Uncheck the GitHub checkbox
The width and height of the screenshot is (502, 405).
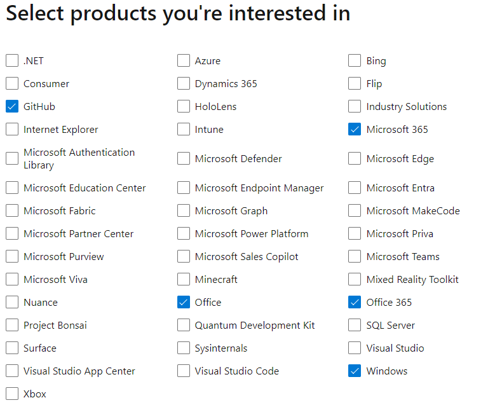[x=12, y=106]
